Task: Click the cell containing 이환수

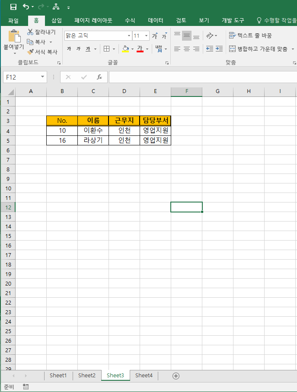Action: pos(93,131)
